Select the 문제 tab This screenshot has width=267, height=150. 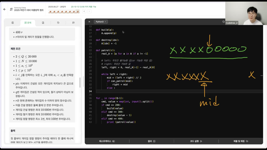coord(28,23)
